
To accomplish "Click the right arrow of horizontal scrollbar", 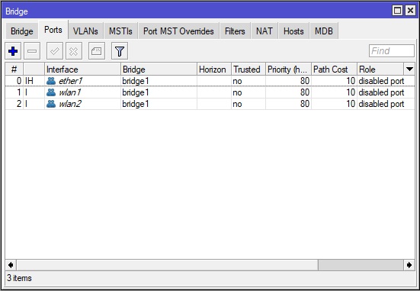I will [409, 265].
